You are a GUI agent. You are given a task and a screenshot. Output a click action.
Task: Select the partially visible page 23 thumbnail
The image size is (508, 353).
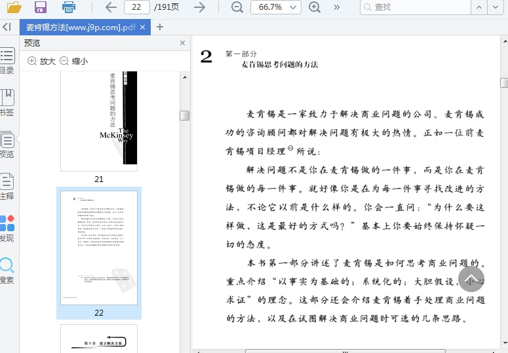click(x=99, y=339)
